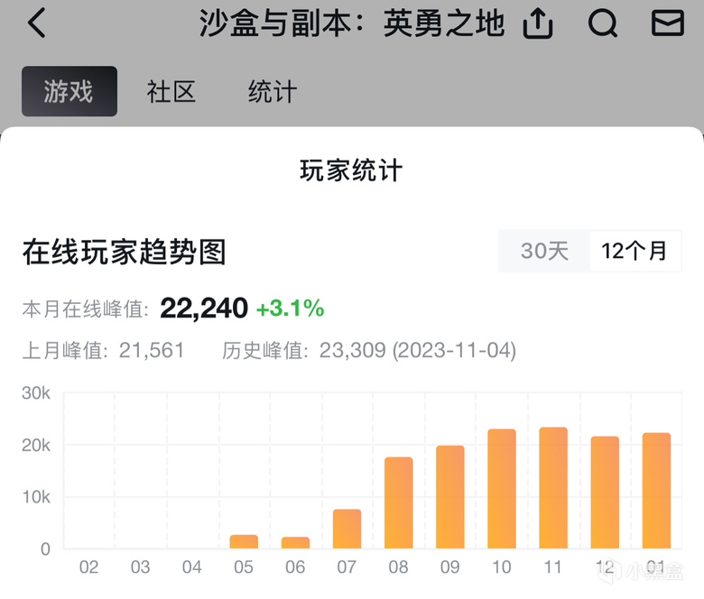This screenshot has height=599, width=704.
Task: Click the 05 month bar
Action: point(244,541)
